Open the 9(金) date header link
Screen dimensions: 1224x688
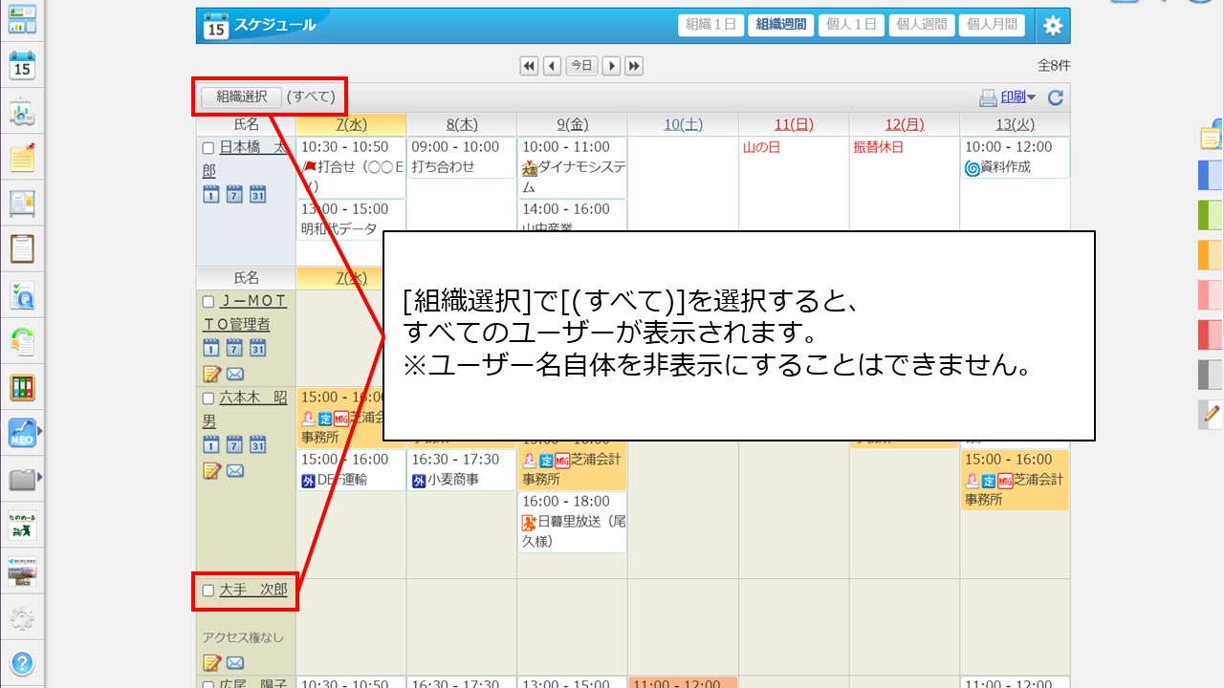tap(572, 124)
